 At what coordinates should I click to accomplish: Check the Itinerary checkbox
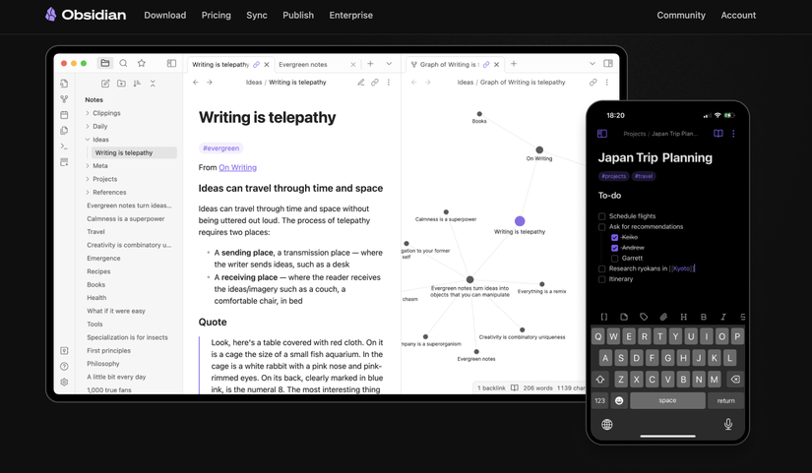(x=601, y=279)
